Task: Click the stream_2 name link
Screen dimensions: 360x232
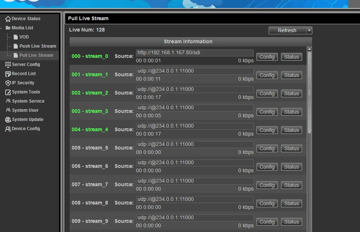Action: click(90, 93)
